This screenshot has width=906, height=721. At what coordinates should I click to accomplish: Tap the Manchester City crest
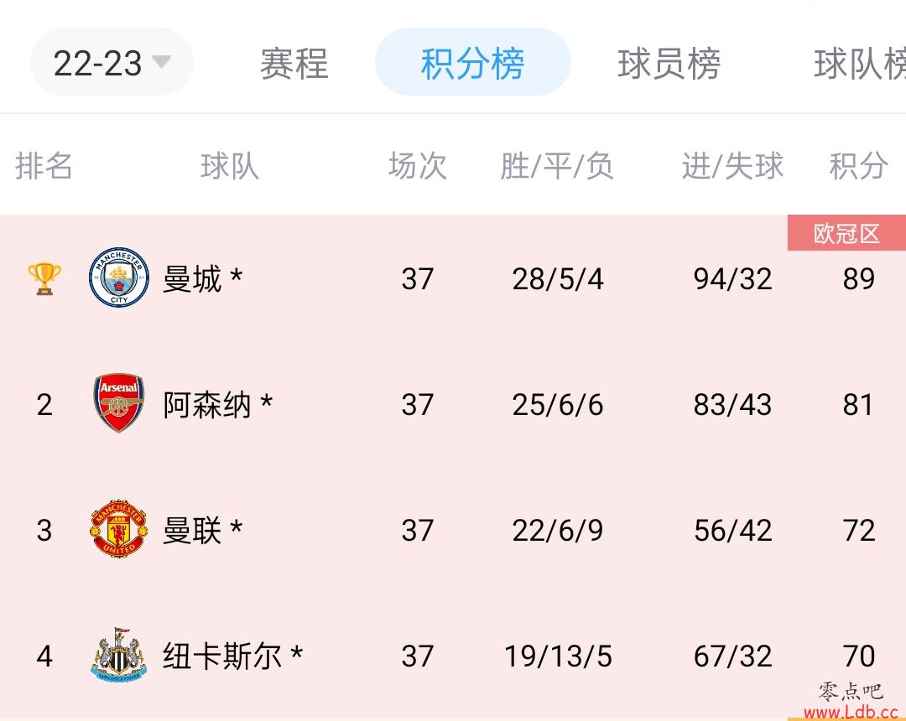119,278
